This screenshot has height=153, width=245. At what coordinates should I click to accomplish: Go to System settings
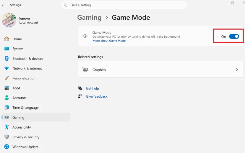point(36,49)
